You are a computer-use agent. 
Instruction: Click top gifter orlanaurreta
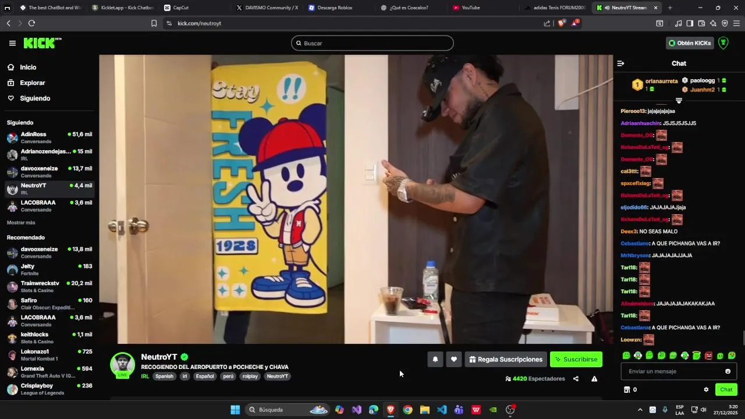point(661,81)
